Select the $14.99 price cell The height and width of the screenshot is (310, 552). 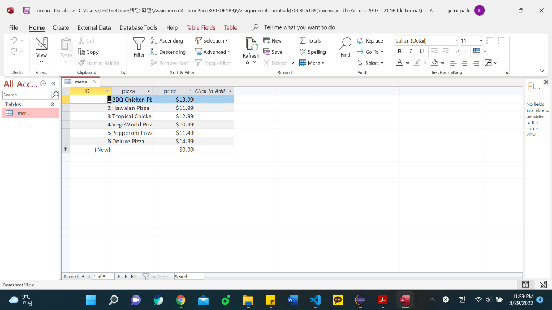pos(173,142)
